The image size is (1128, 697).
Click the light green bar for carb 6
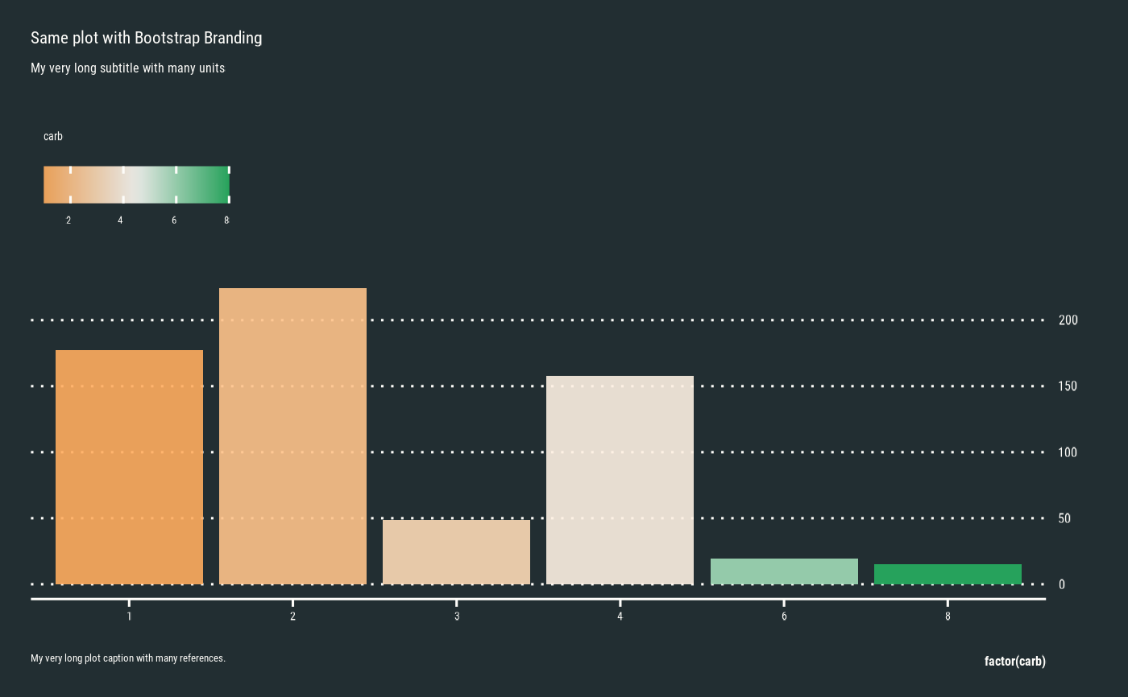pyautogui.click(x=784, y=571)
